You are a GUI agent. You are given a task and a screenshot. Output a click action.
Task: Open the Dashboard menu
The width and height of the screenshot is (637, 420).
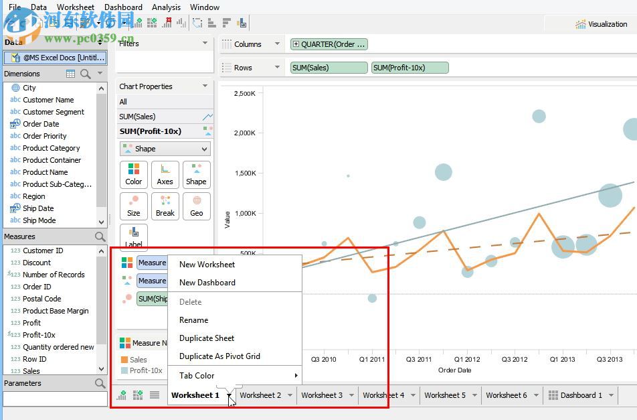(x=123, y=7)
